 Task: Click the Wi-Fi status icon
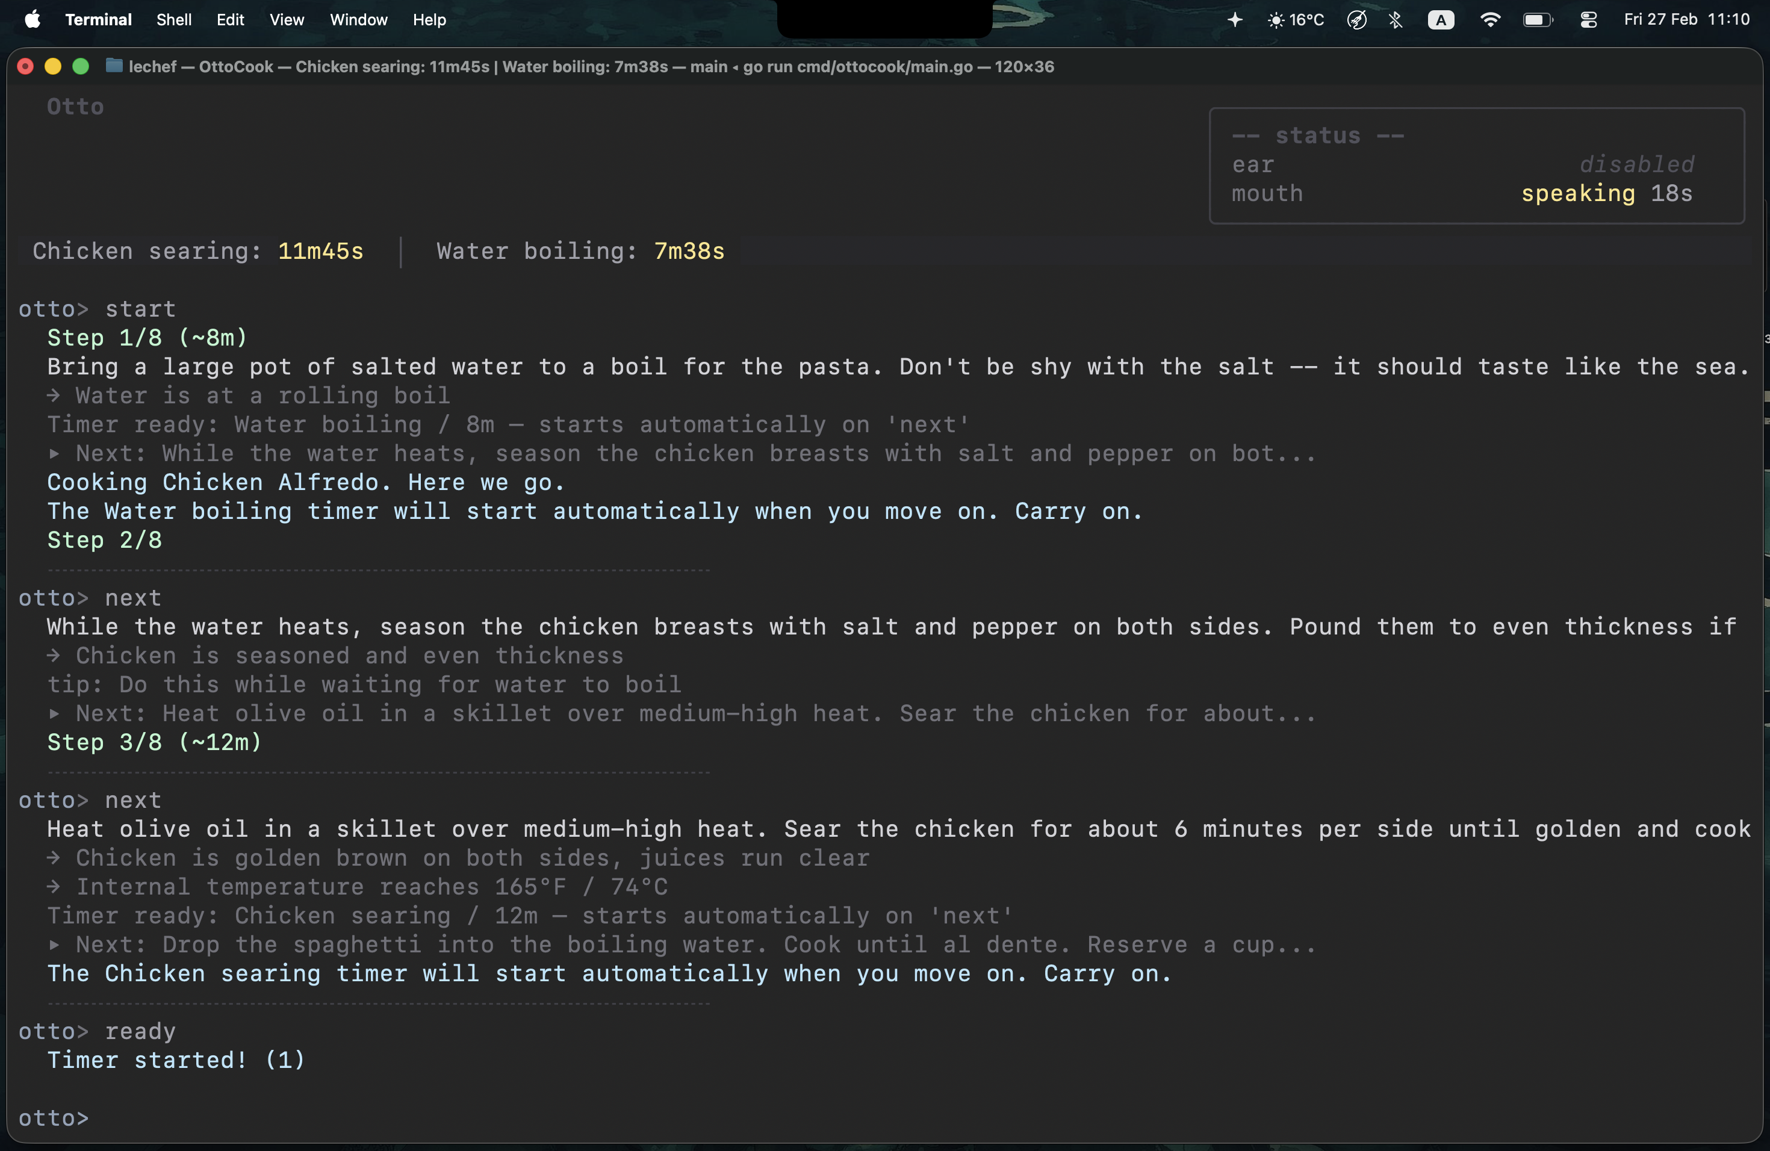point(1489,20)
